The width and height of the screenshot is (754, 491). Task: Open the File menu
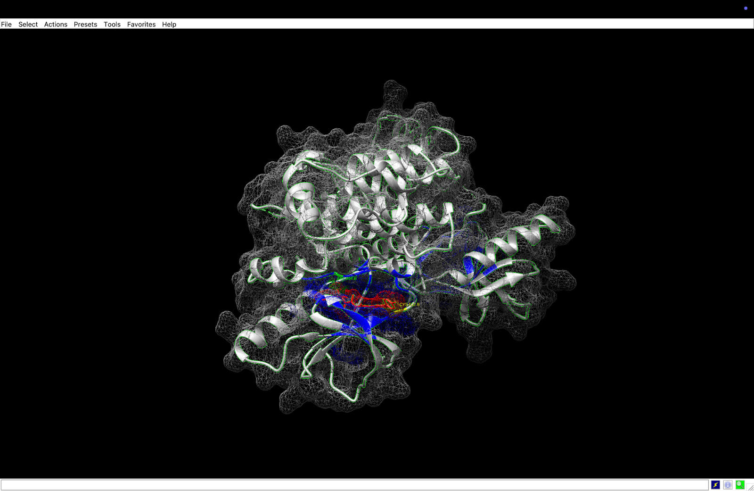6,25
